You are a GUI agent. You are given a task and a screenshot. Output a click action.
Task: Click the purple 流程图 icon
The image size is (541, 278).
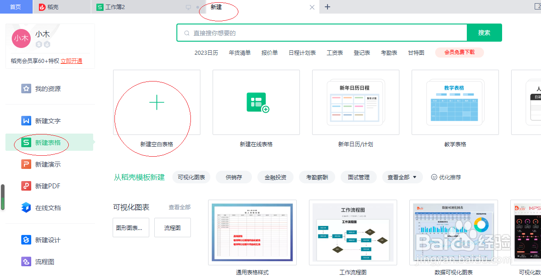[26, 261]
